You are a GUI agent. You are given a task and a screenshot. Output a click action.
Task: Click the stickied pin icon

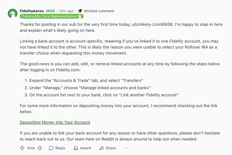point(80,11)
